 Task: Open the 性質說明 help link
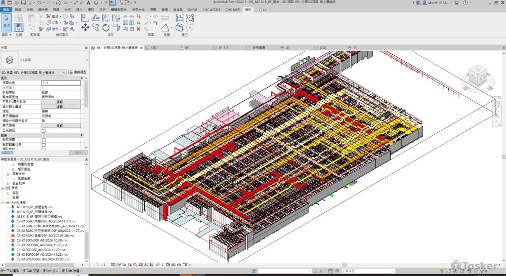tap(7, 152)
